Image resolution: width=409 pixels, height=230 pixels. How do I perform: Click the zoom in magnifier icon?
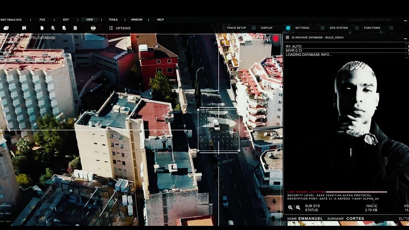pos(298,208)
